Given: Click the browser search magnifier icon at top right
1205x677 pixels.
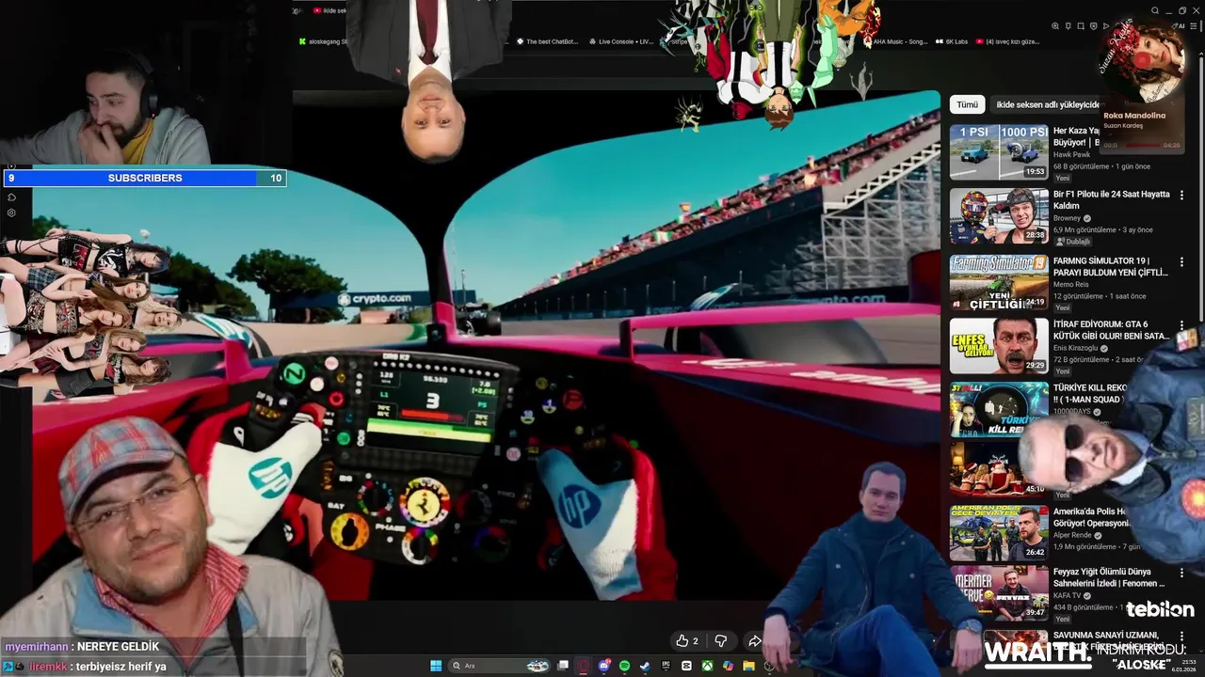Looking at the screenshot, I should tap(1155, 10).
